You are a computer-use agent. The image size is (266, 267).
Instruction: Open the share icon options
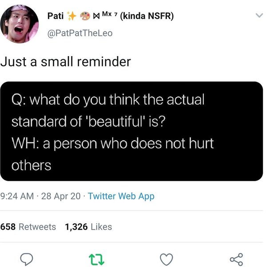click(x=236, y=259)
